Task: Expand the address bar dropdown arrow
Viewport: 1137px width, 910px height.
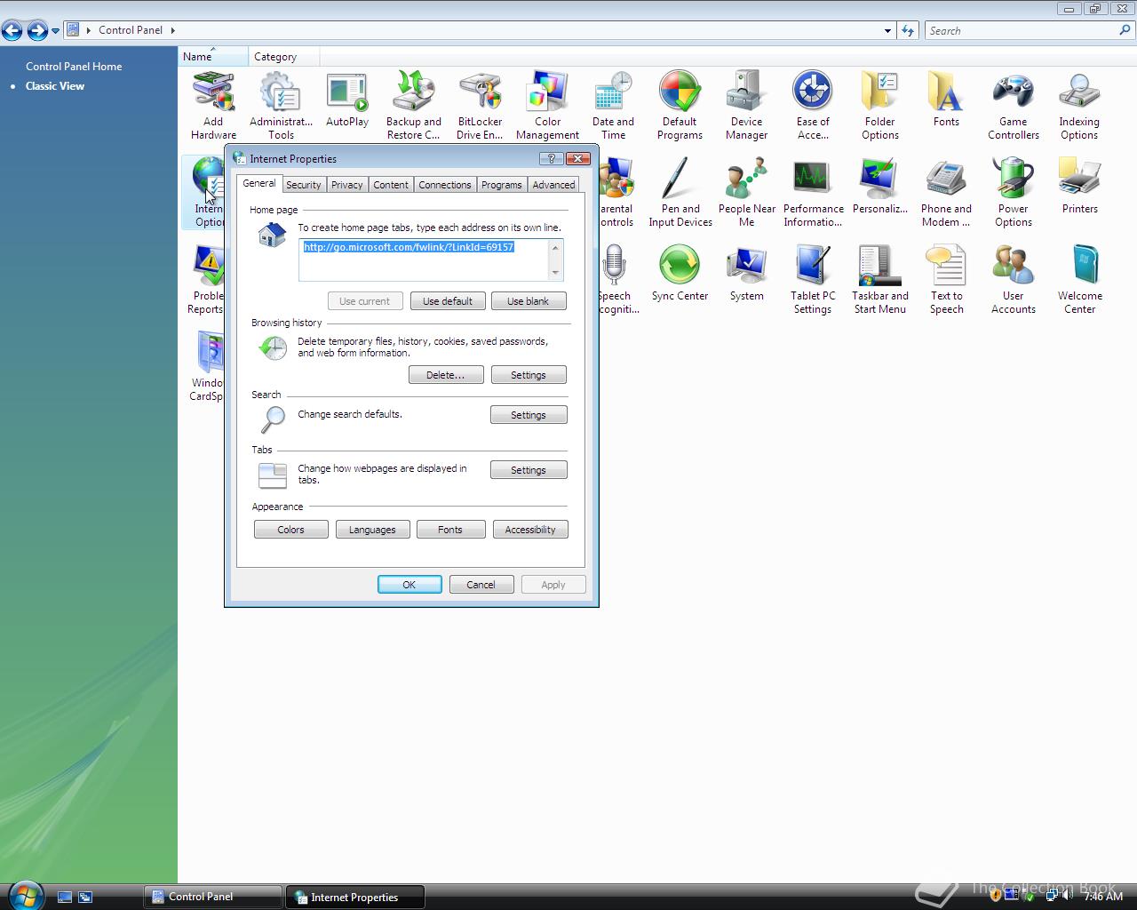Action: coord(887,30)
